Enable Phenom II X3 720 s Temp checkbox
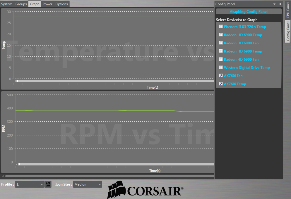Screen dimensions: 291x199 [x=221, y=27]
